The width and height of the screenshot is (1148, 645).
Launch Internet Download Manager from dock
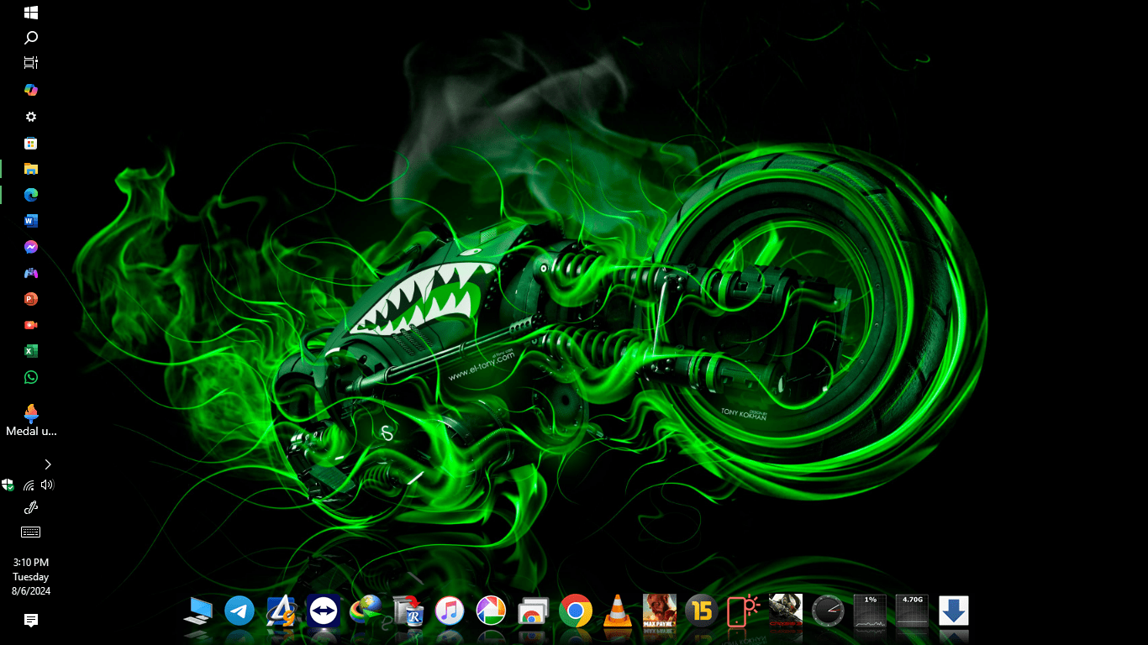tap(366, 611)
